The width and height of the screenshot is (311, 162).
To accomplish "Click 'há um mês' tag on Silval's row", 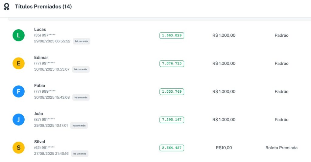I will point(80,154).
